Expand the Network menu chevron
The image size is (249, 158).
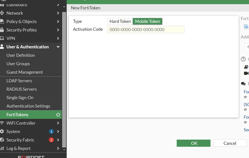tap(58, 13)
